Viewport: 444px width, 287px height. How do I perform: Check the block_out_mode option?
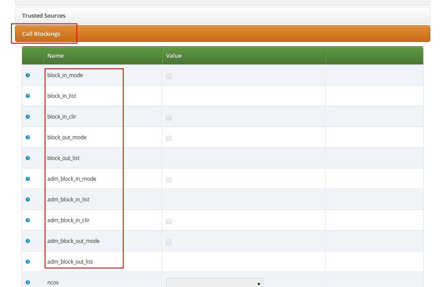click(169, 138)
